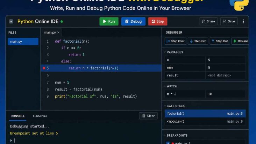256x144 pixels.
Task: Stop the running program
Action: point(158,21)
